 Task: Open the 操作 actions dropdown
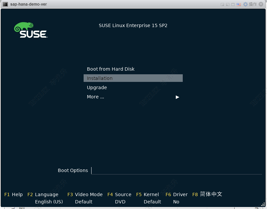coord(252,4)
